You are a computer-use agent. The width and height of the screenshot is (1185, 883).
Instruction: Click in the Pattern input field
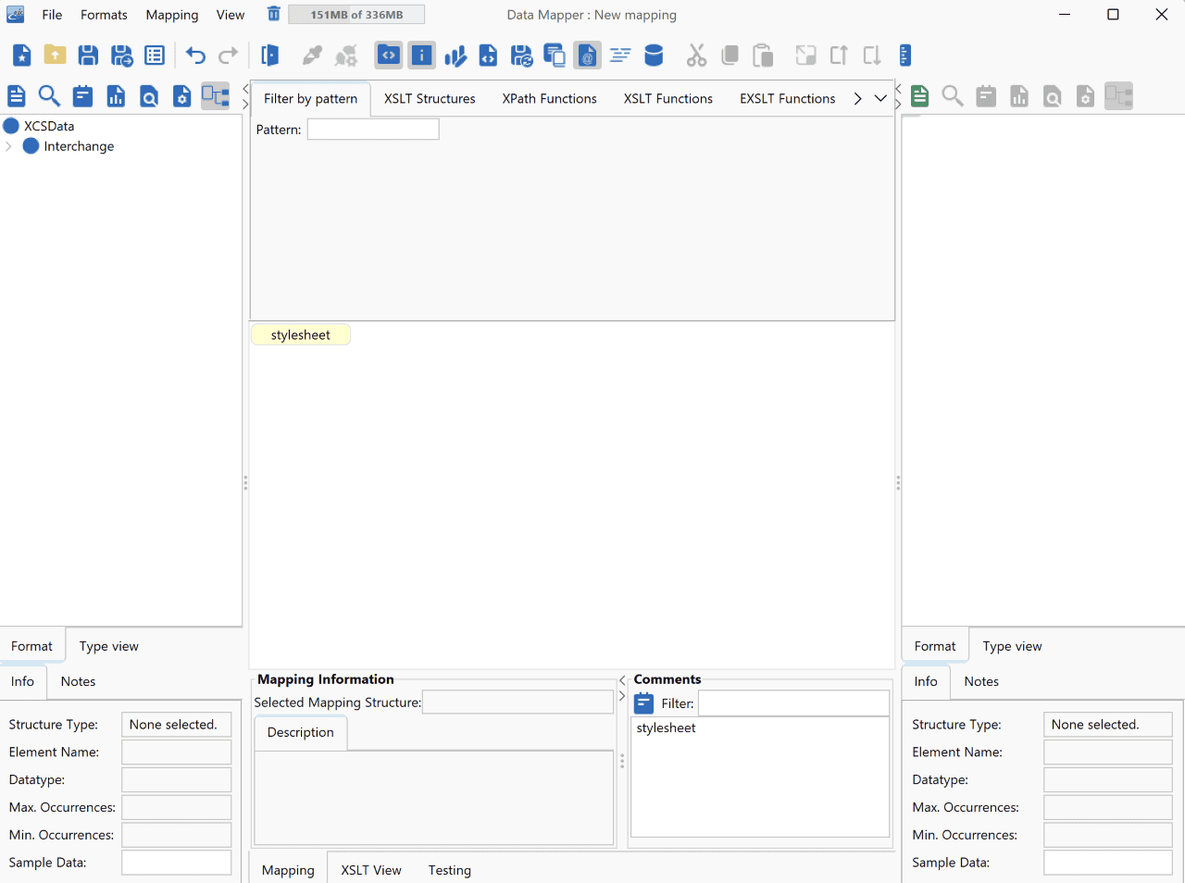[373, 130]
